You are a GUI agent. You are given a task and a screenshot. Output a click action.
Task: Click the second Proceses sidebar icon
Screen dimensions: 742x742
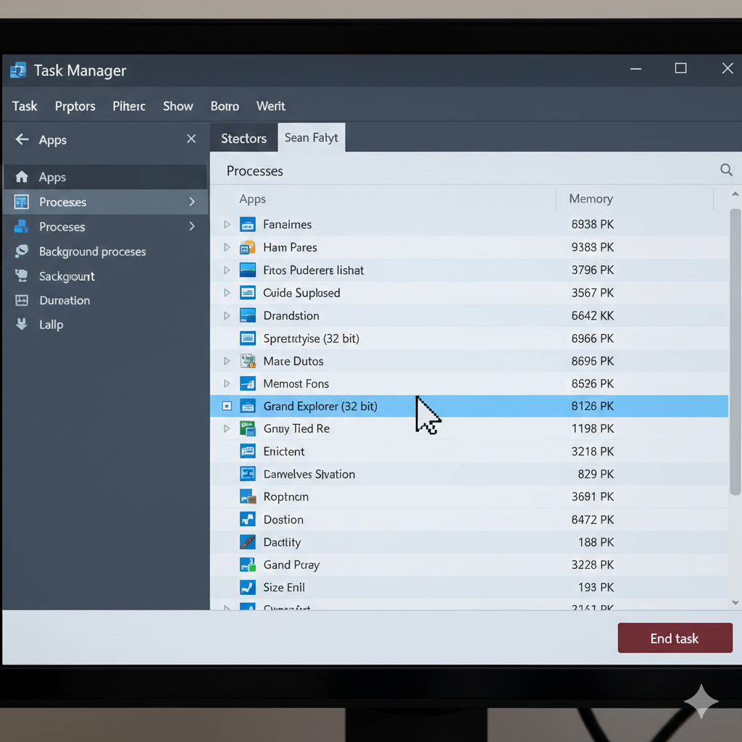(21, 227)
